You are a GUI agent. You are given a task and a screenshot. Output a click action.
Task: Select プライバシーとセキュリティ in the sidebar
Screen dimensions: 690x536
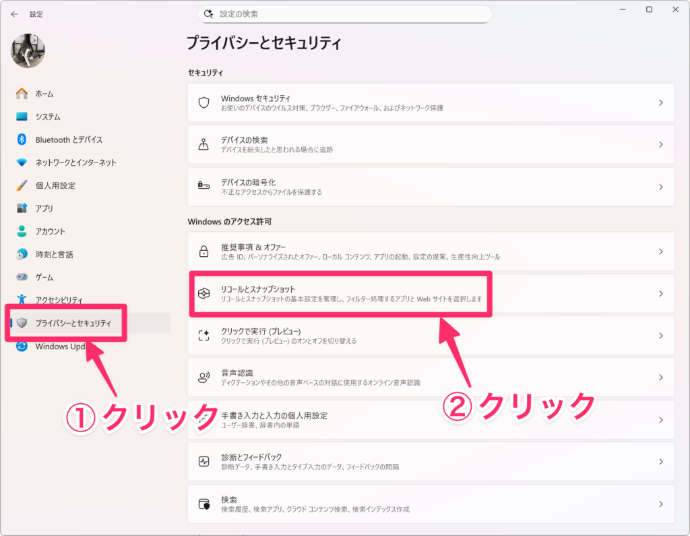tap(90, 323)
